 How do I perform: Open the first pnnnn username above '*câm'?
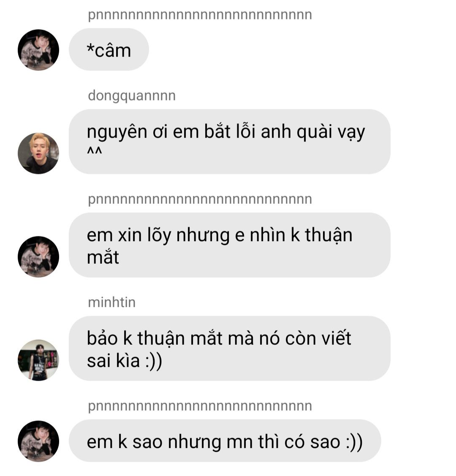(x=200, y=15)
